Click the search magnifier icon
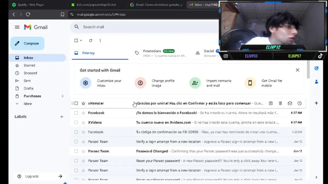 [x=76, y=27]
